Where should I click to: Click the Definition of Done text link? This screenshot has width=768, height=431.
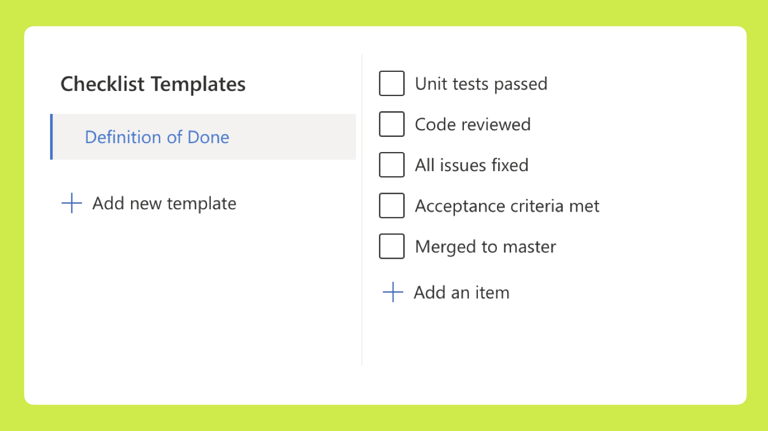[157, 137]
